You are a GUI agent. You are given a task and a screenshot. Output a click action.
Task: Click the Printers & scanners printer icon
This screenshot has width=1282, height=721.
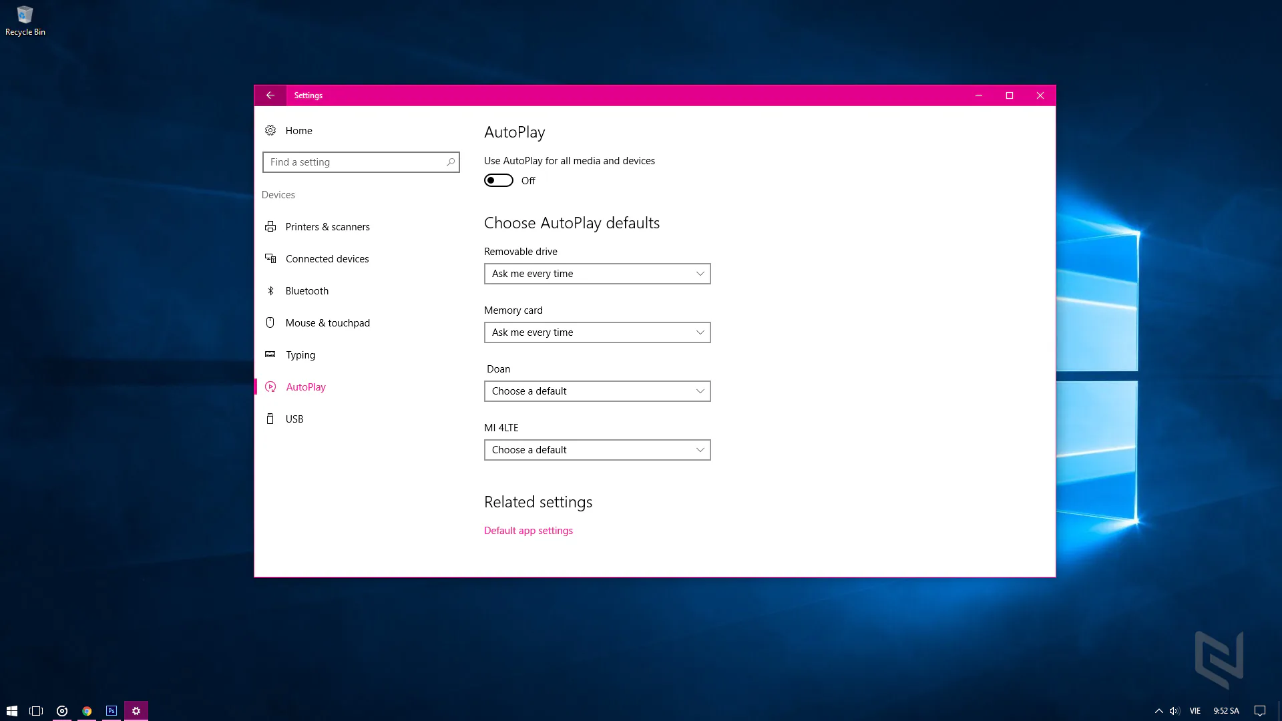click(x=270, y=227)
